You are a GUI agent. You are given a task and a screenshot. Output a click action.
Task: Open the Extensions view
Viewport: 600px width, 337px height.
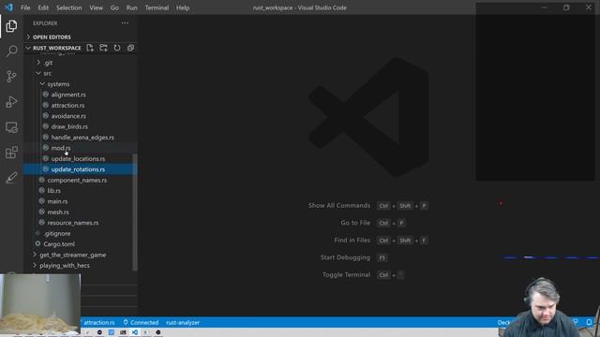pos(11,153)
